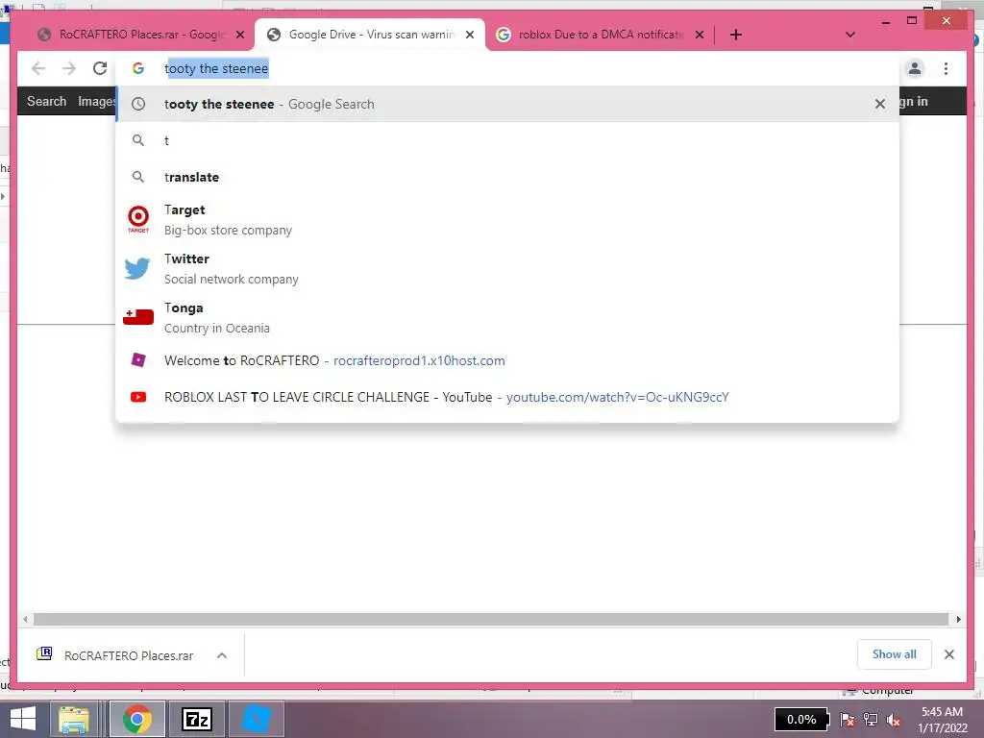Click Show all downloads button
The width and height of the screenshot is (984, 738).
895,654
